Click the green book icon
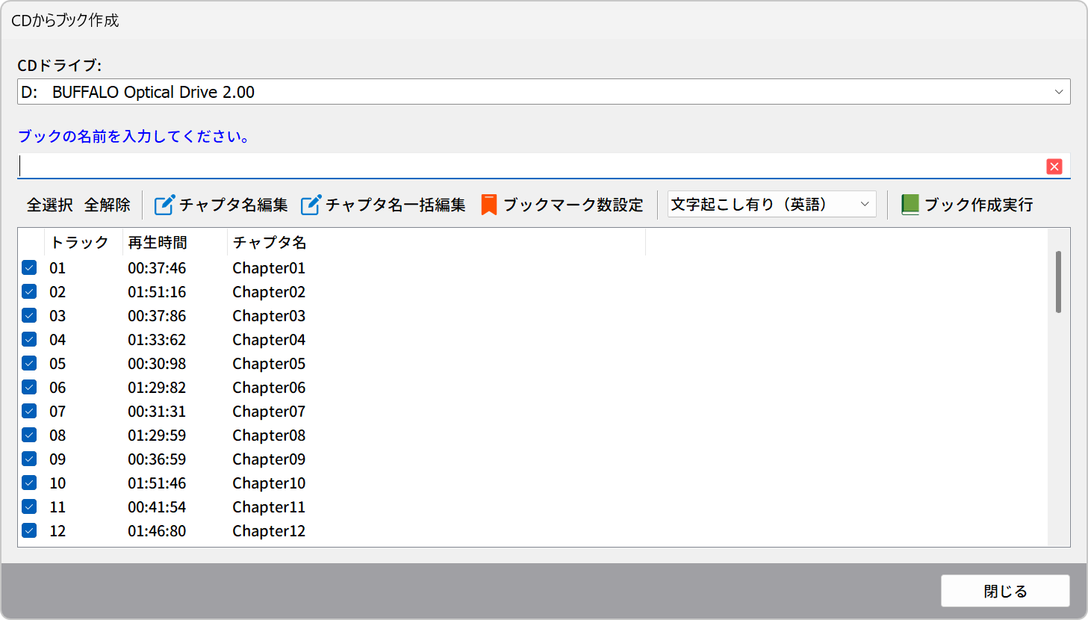1088x620 pixels. (910, 205)
